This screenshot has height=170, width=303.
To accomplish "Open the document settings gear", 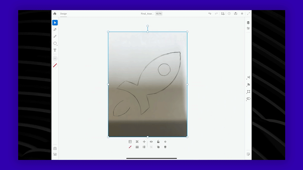I will (x=242, y=13).
